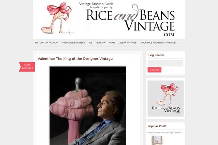Open Shop Rice and Beans Vintage
Screen dimensions: 218x145
click(x=158, y=43)
